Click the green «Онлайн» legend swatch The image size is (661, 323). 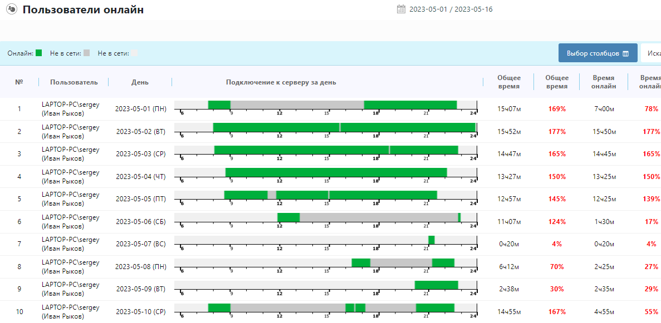coord(39,53)
